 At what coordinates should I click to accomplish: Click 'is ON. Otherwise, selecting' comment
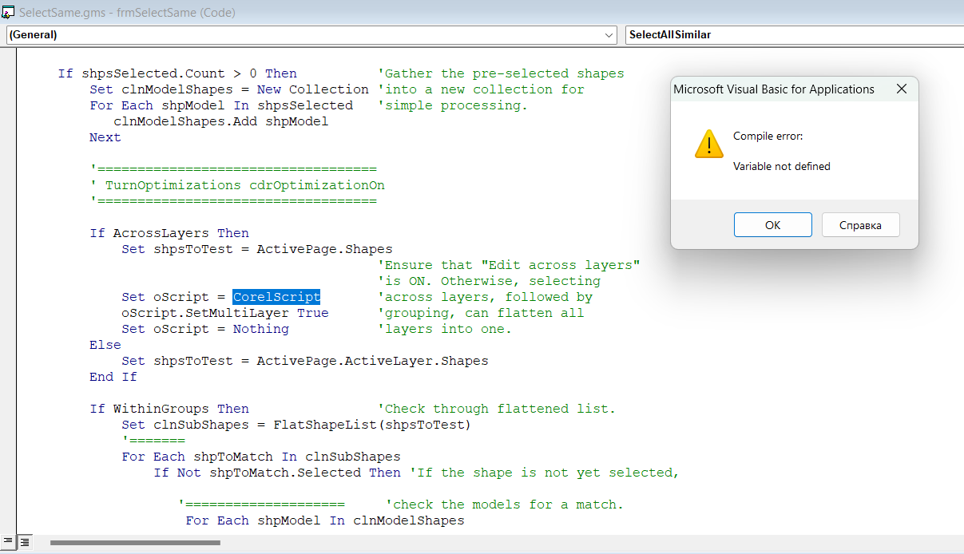(x=489, y=281)
